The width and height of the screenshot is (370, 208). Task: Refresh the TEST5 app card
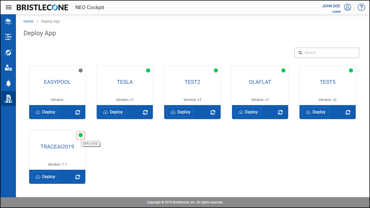tap(348, 112)
